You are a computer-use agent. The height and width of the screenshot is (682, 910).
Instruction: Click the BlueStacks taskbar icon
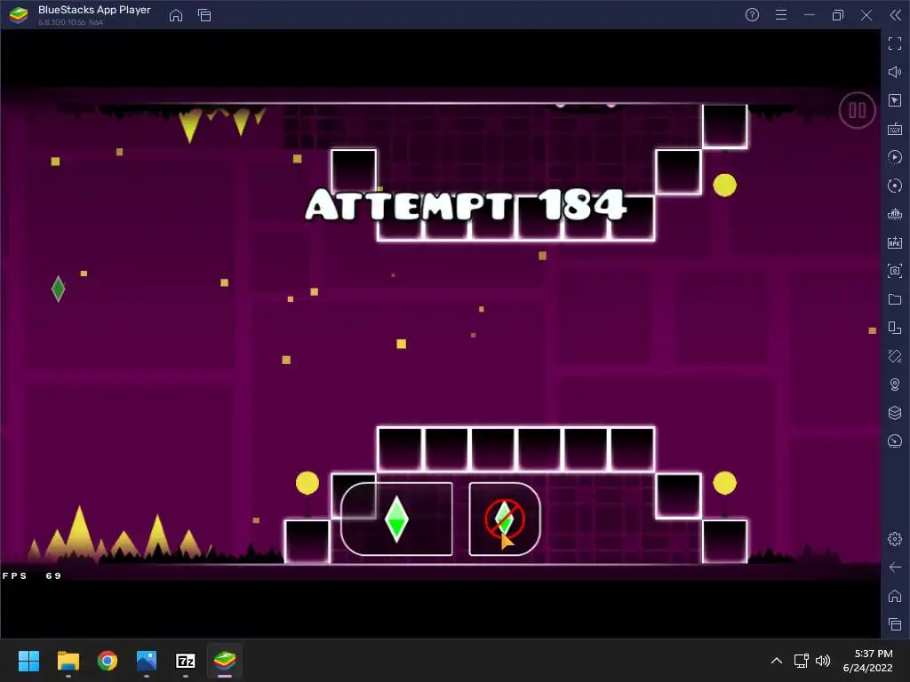coord(225,661)
